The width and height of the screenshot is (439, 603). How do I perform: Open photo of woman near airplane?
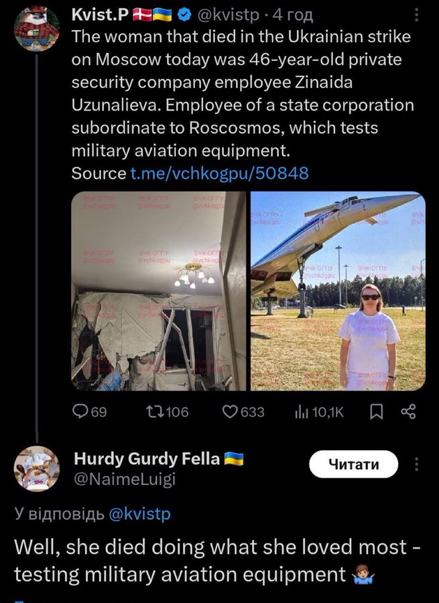(x=338, y=291)
